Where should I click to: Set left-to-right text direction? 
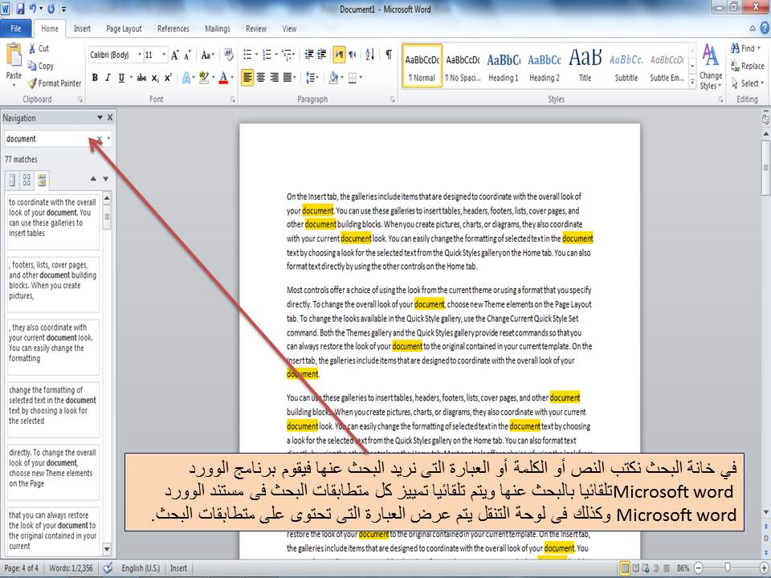[339, 55]
